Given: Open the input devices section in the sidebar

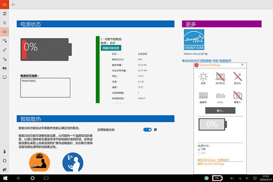Looking at the screenshot, I should coord(5,41).
